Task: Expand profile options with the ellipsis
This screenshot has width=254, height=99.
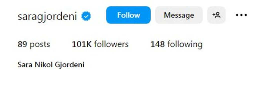Action: [241, 15]
